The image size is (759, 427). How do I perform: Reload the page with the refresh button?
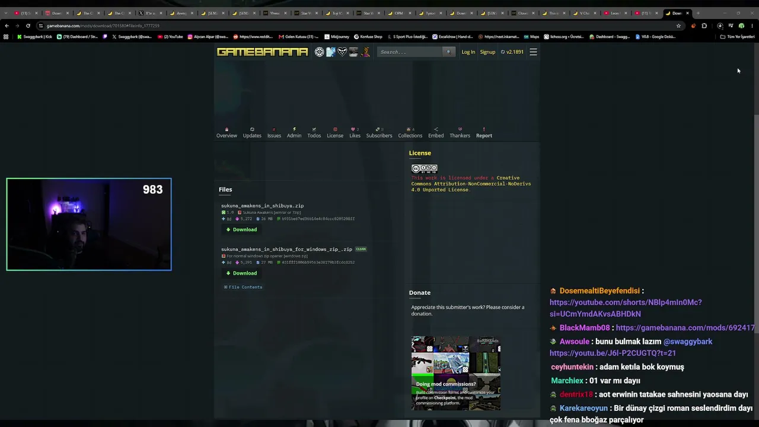[x=28, y=26]
